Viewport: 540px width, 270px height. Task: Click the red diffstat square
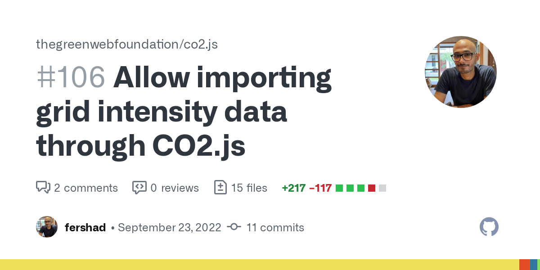(x=372, y=188)
